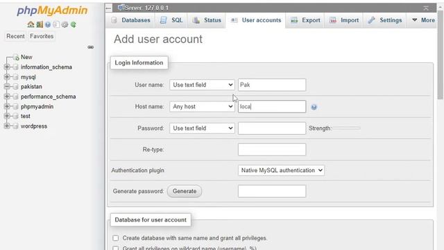Click the performance_schema database icon
This screenshot has height=250, width=444.
[x=16, y=97]
